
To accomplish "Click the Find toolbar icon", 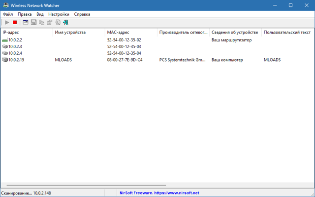I will tap(58, 22).
